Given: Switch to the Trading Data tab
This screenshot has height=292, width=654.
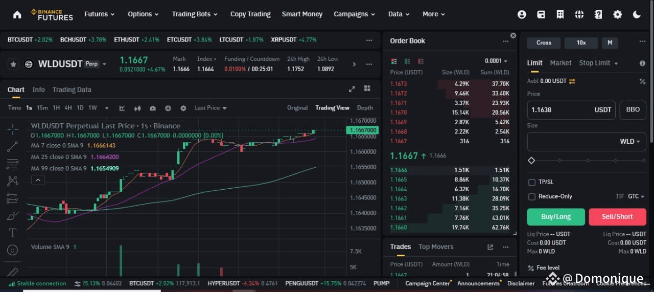Looking at the screenshot, I should (72, 89).
